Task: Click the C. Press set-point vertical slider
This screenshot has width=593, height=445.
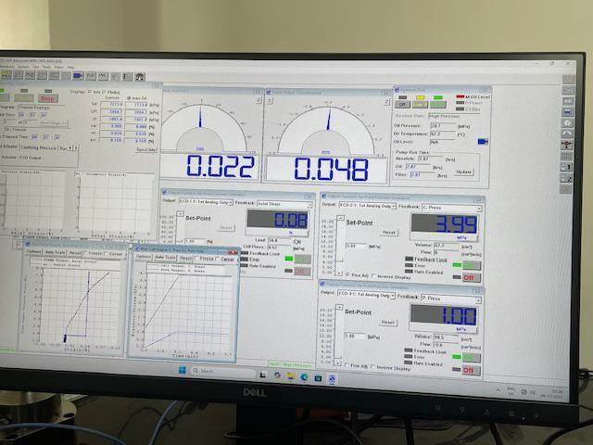Action: (340, 247)
